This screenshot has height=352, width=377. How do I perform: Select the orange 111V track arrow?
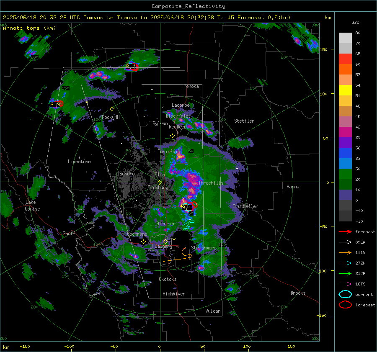[345, 252]
